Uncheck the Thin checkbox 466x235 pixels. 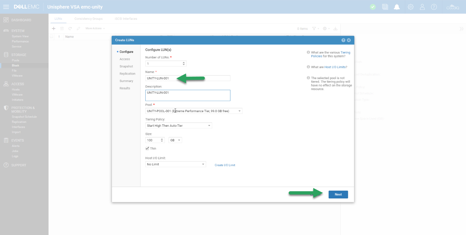(x=148, y=148)
